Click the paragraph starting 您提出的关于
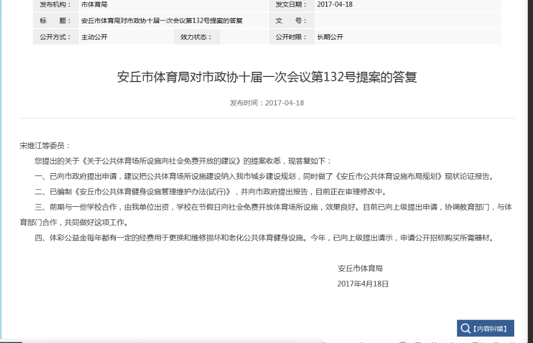Viewport: 533px width, 343px height. (183, 161)
